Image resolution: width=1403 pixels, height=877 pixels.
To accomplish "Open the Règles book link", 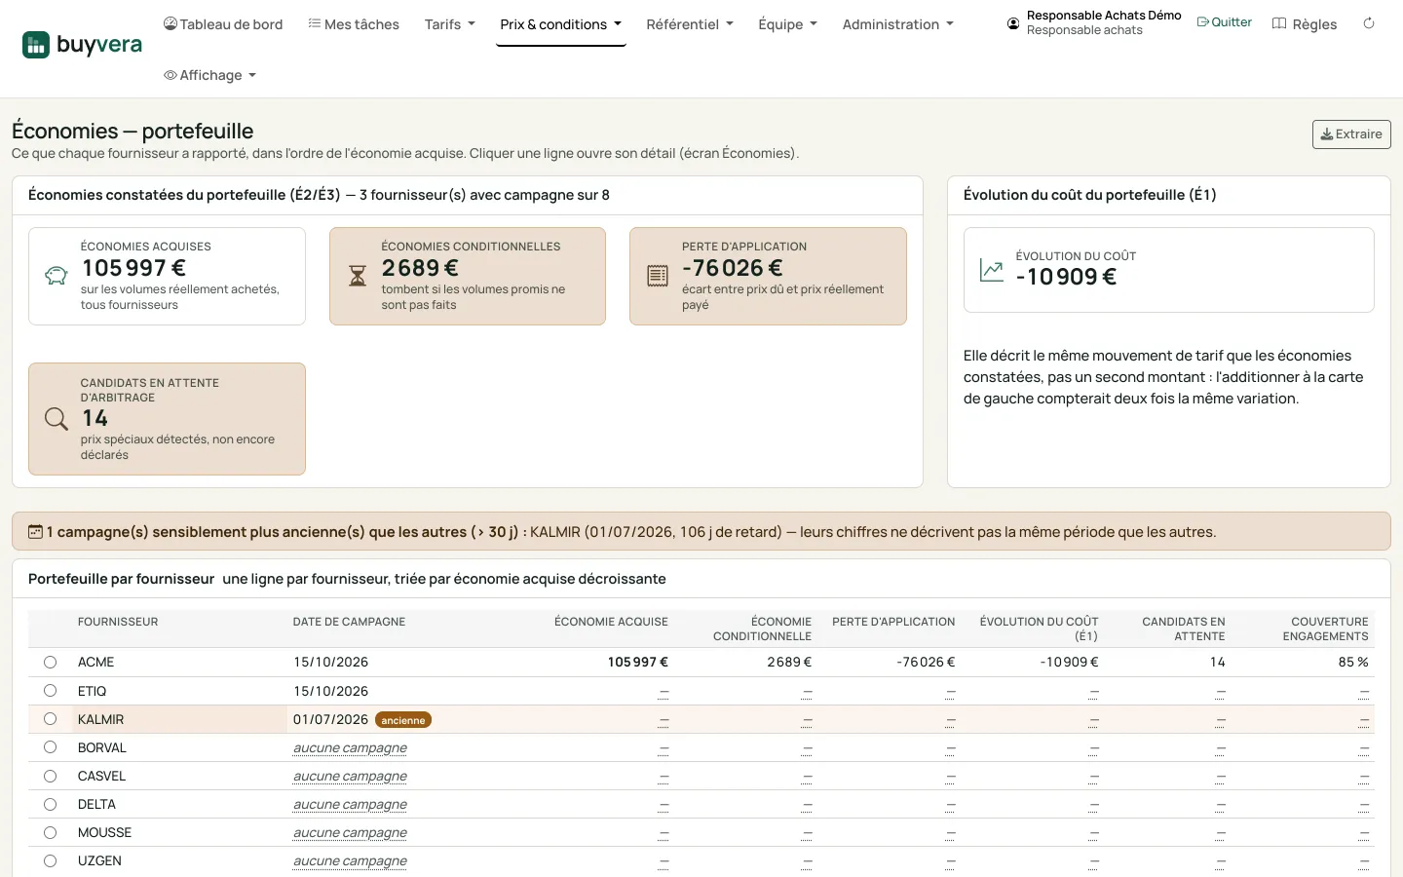I will [1305, 24].
